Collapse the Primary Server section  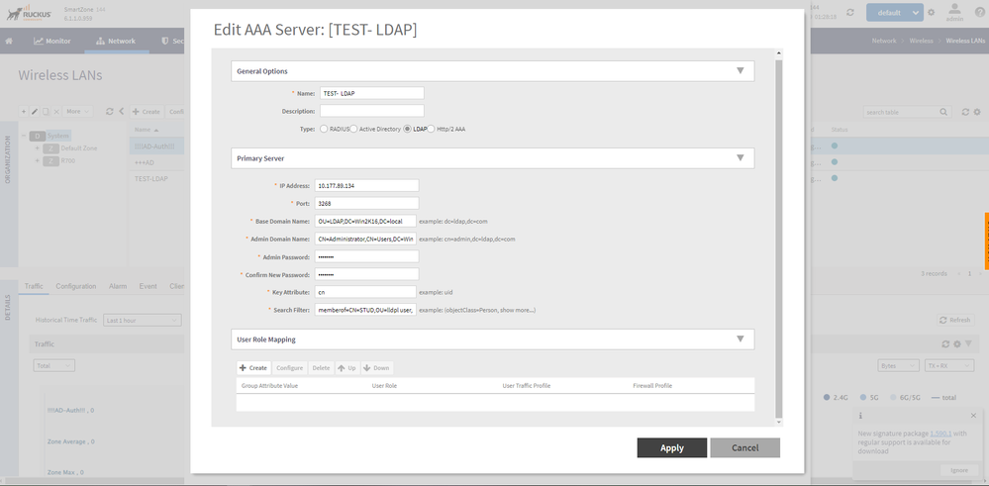(740, 158)
